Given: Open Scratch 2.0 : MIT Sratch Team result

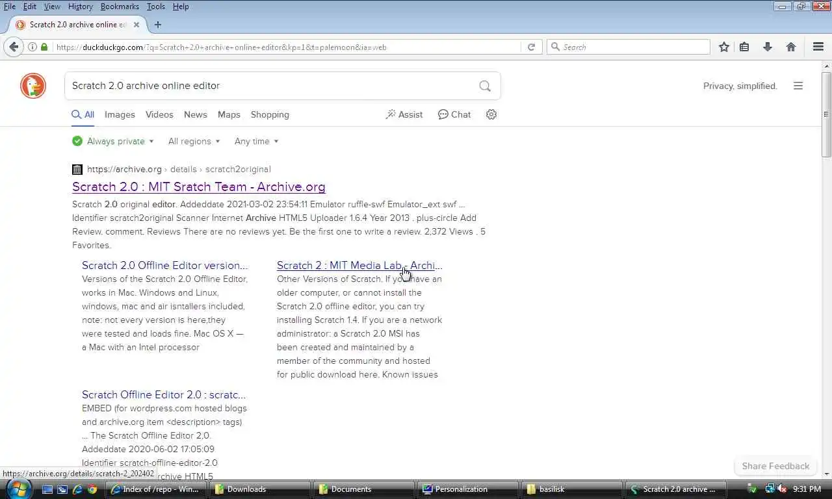Looking at the screenshot, I should point(199,187).
